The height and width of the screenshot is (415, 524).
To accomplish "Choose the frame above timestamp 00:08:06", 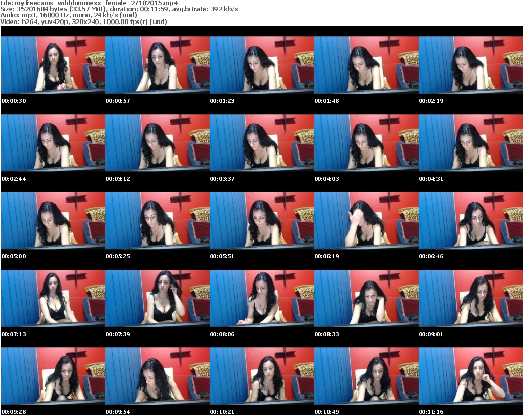I will (x=261, y=298).
